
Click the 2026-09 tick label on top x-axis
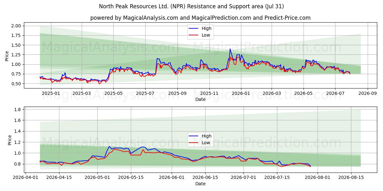coord(367,94)
